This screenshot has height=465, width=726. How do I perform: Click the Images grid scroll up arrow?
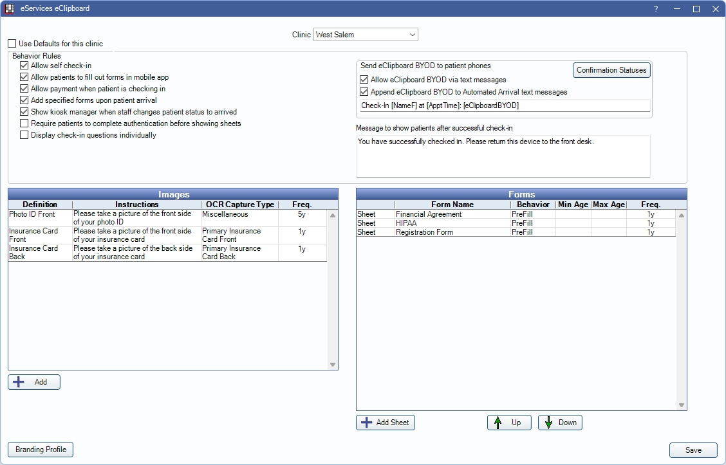[333, 215]
